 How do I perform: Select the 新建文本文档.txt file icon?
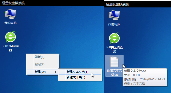coord(114,62)
